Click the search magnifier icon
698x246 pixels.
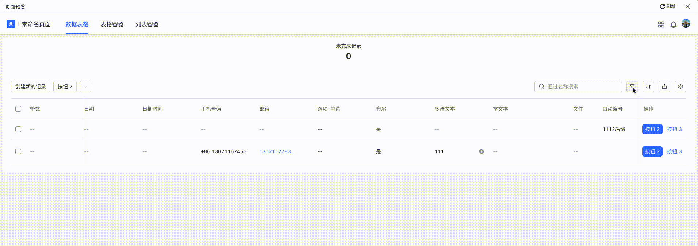click(x=542, y=87)
